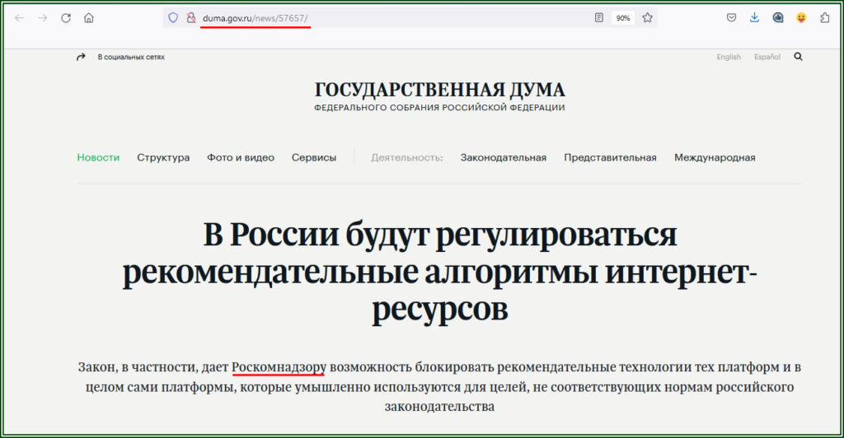Open site search with the magnifier icon
Screen dimensions: 844x438
(x=798, y=57)
